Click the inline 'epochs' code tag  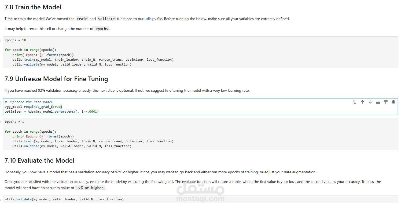pos(102,29)
